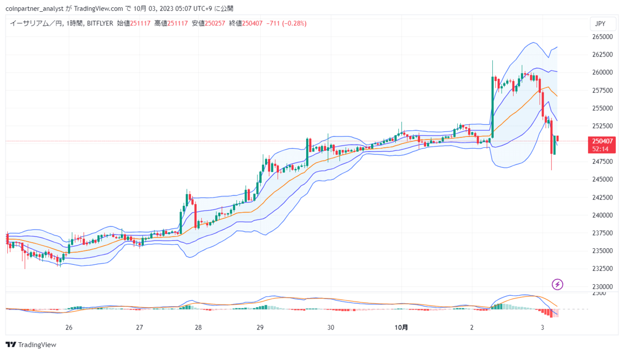Select the tall green candle near 2
The width and height of the screenshot is (624, 354).
point(492,106)
